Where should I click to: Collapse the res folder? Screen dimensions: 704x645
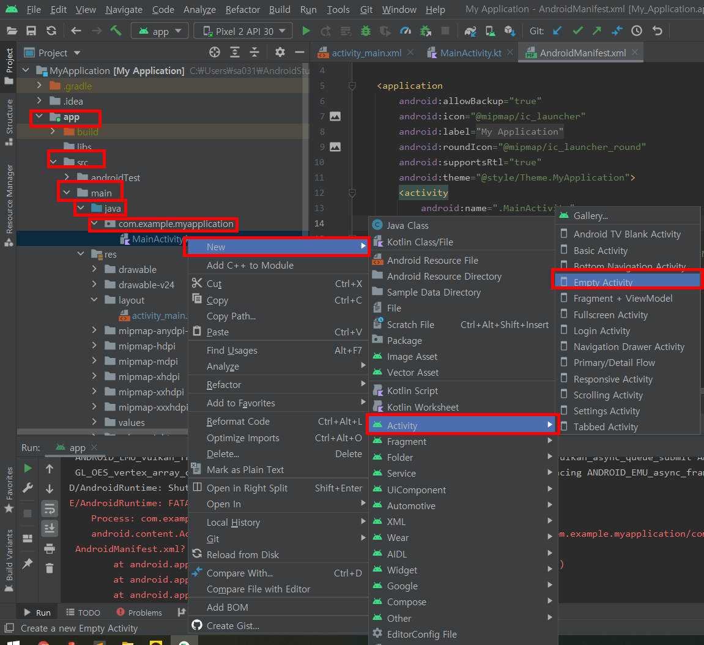[x=81, y=254]
